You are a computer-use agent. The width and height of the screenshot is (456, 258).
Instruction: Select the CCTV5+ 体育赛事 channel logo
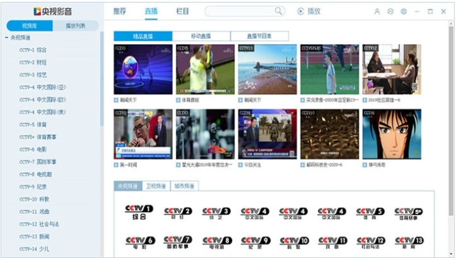[x=408, y=213]
